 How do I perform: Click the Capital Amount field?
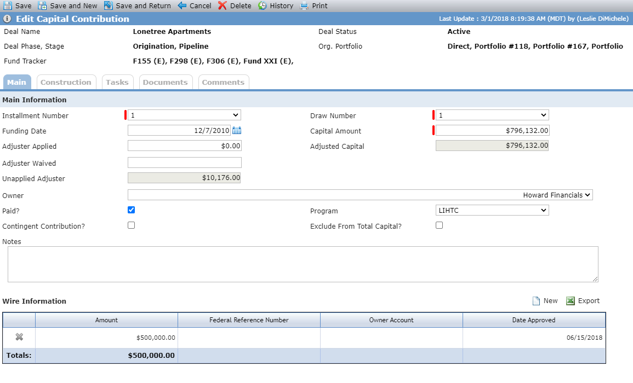493,130
